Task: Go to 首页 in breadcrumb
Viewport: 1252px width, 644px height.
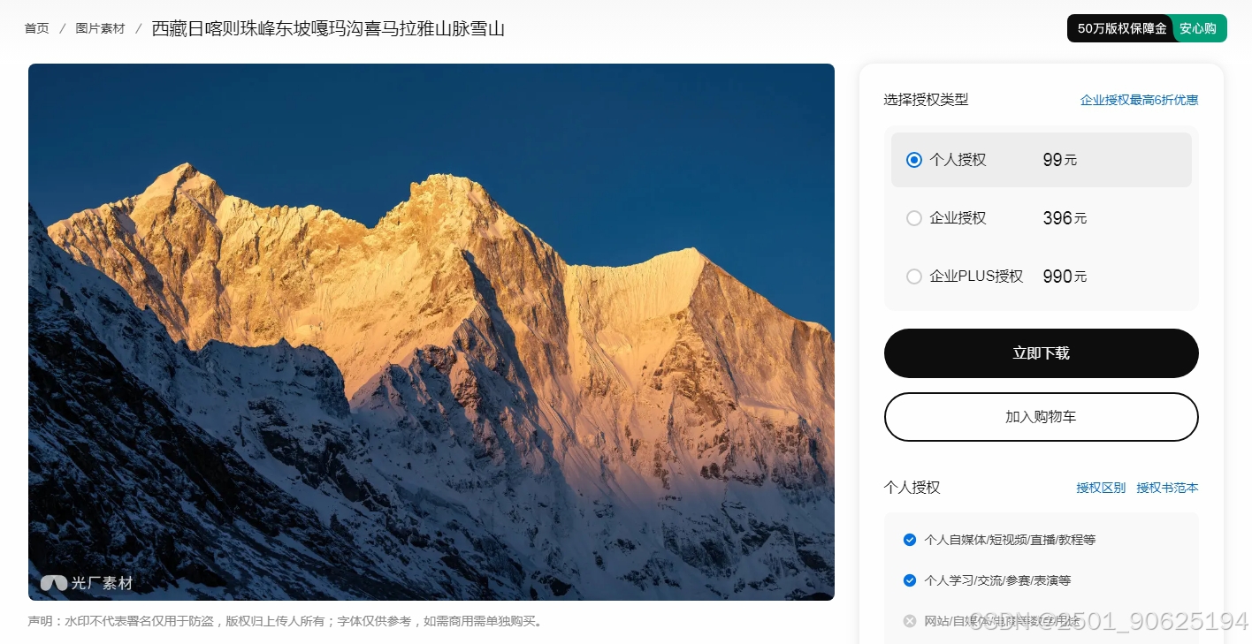Action: 37,28
